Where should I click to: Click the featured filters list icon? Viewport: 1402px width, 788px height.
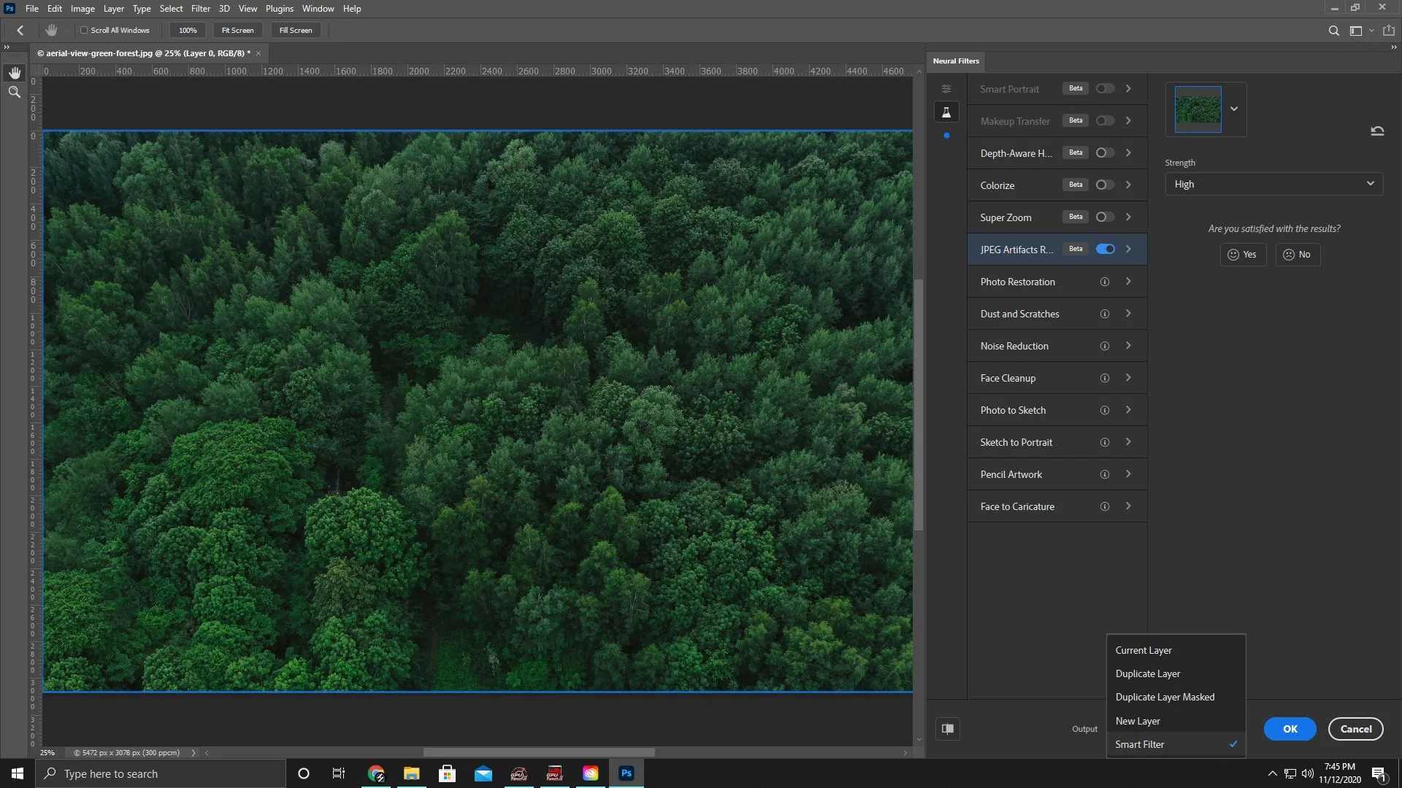(946, 89)
